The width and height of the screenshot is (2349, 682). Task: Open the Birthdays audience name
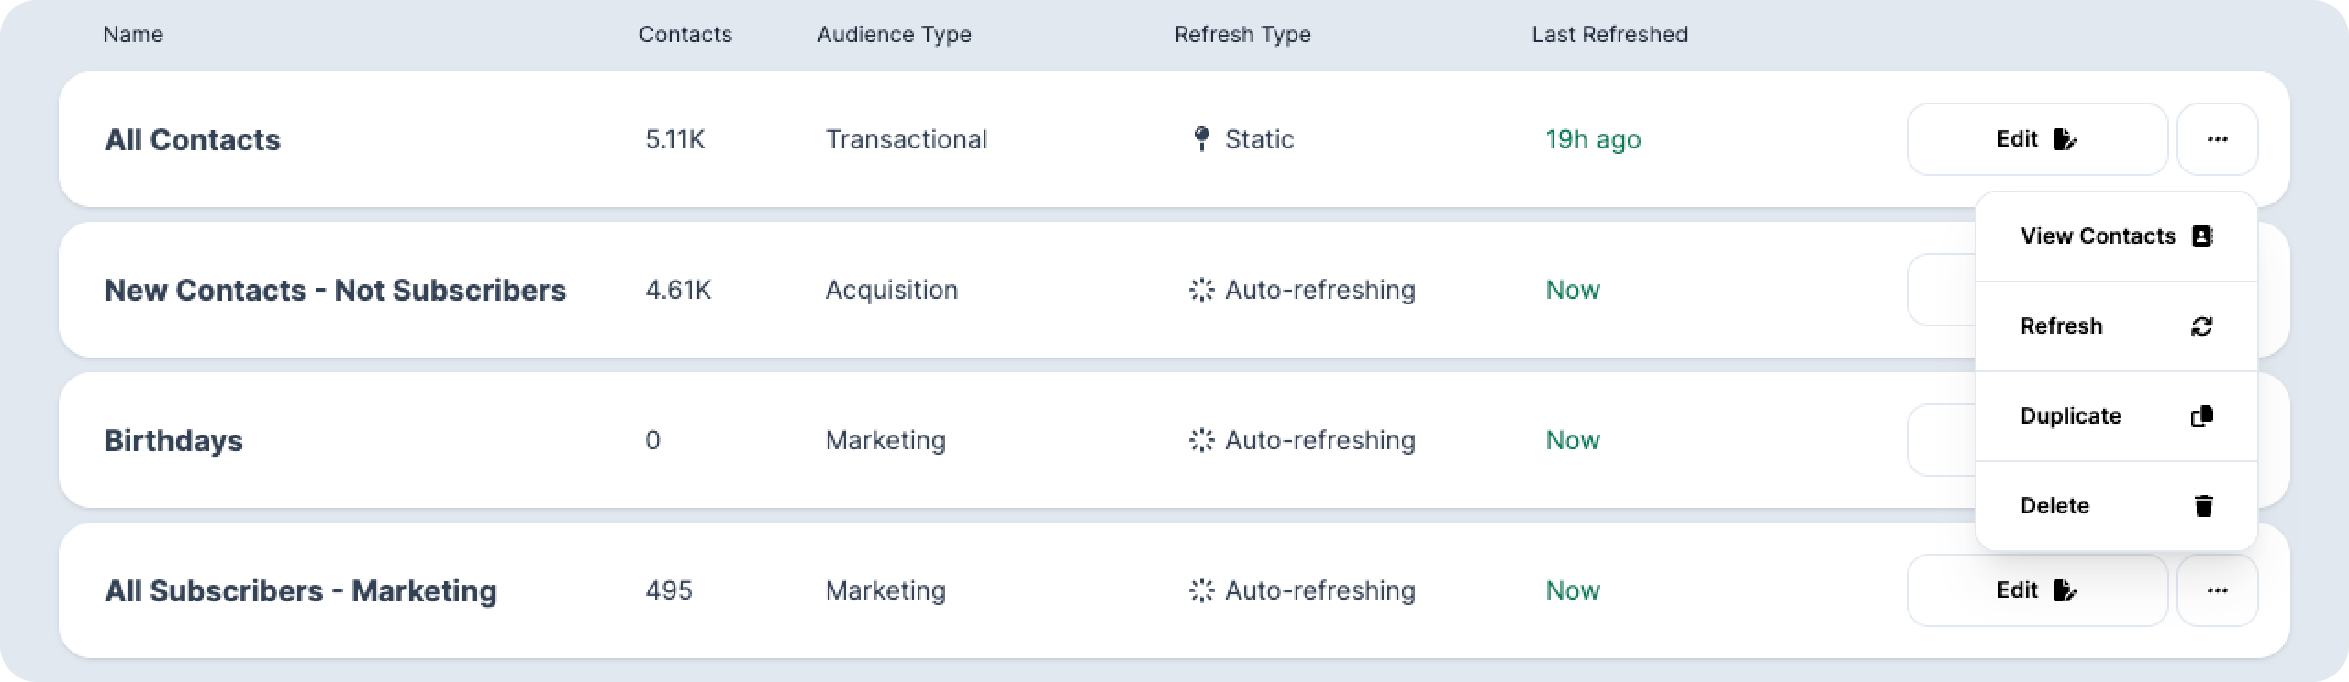coord(173,440)
